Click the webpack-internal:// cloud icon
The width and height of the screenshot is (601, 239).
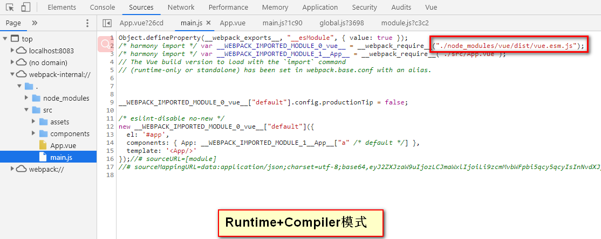pyautogui.click(x=22, y=74)
